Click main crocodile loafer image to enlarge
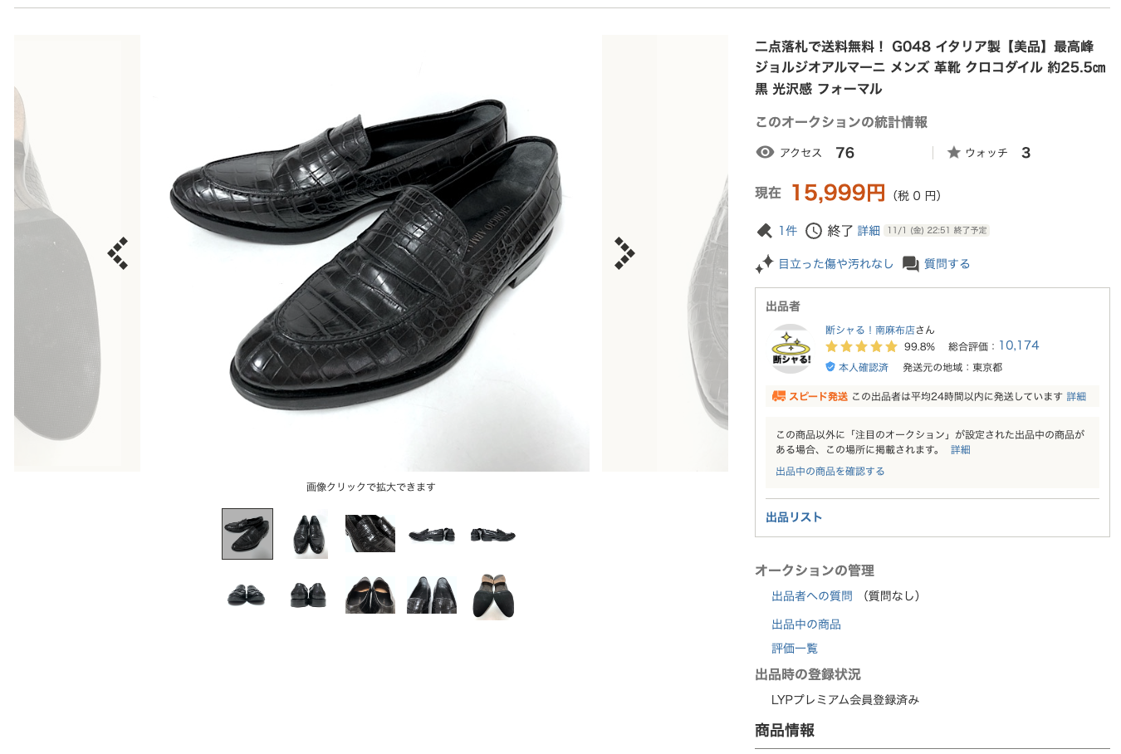The width and height of the screenshot is (1121, 754). pos(371,253)
